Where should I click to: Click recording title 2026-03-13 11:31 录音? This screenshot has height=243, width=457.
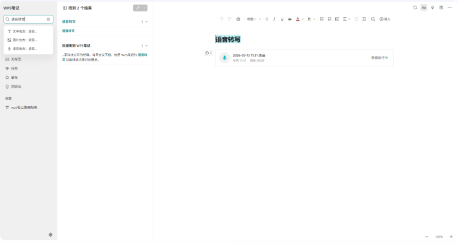click(249, 55)
